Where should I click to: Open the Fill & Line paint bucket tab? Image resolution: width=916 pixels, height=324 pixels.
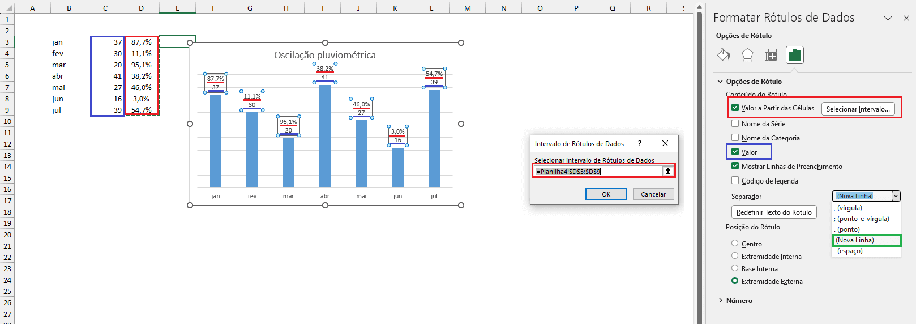[x=724, y=55]
